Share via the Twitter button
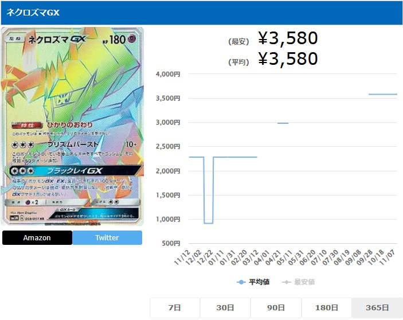Image resolution: width=403 pixels, height=320 pixels. 107,237
